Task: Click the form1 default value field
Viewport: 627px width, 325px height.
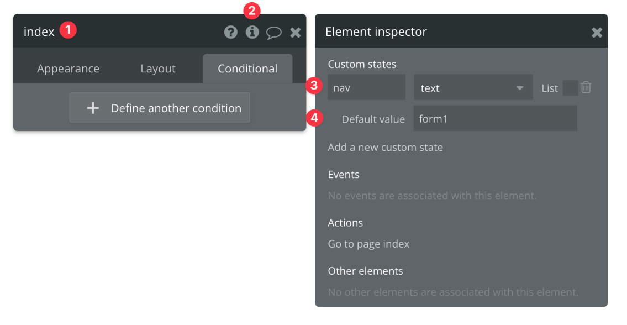Action: (x=495, y=119)
